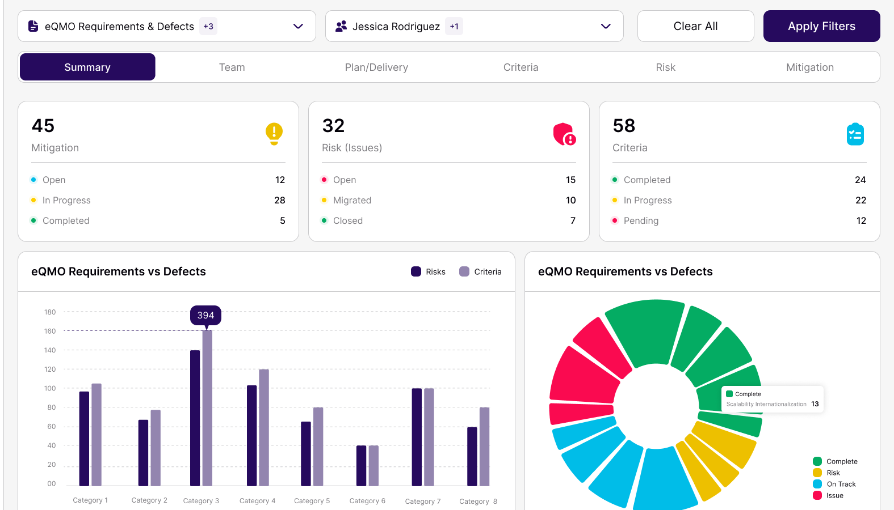This screenshot has width=894, height=510.
Task: Expand the eQMO Requirements & Defects dropdown
Action: click(x=298, y=26)
